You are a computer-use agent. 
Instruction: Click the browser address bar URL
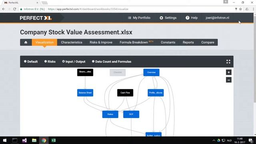coord(88,9)
